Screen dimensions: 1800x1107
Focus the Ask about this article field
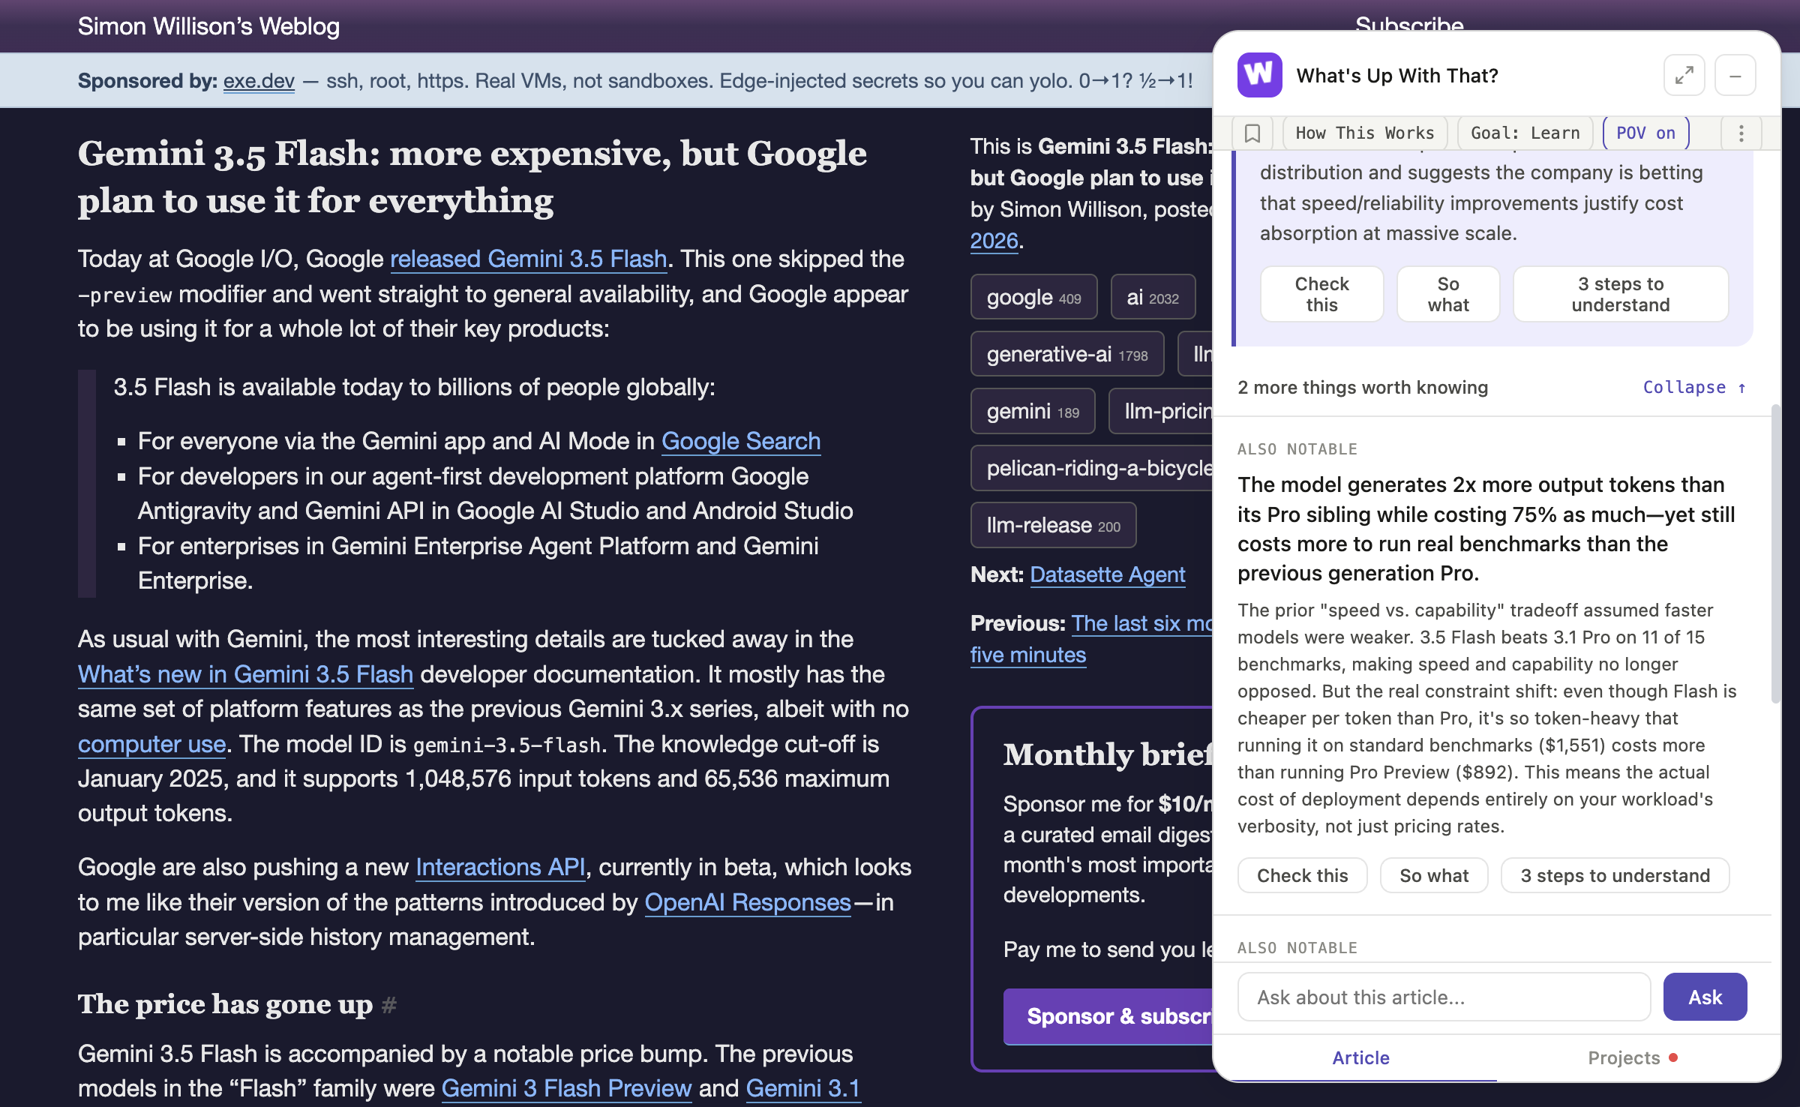(x=1444, y=997)
